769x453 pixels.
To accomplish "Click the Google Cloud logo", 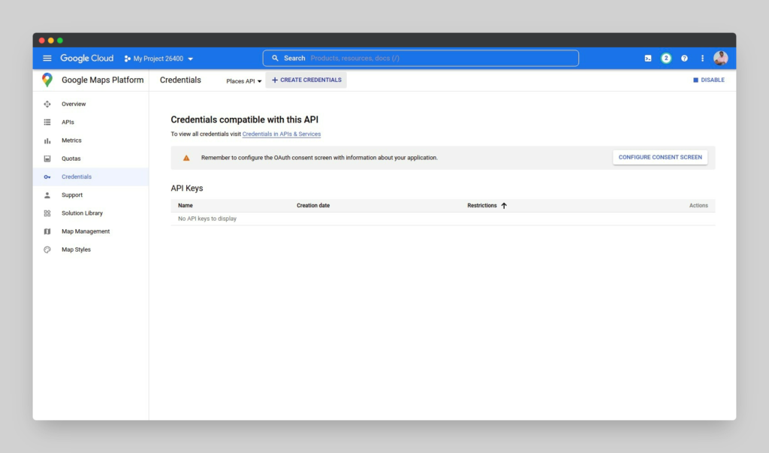I will click(87, 59).
